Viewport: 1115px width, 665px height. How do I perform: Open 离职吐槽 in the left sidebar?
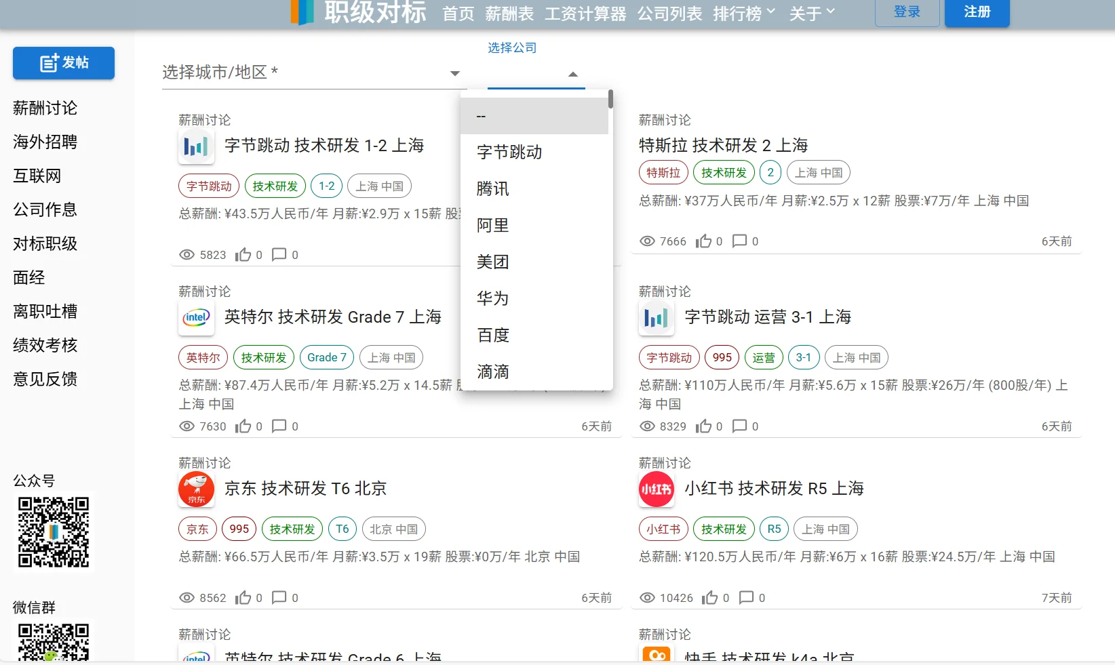coord(45,311)
